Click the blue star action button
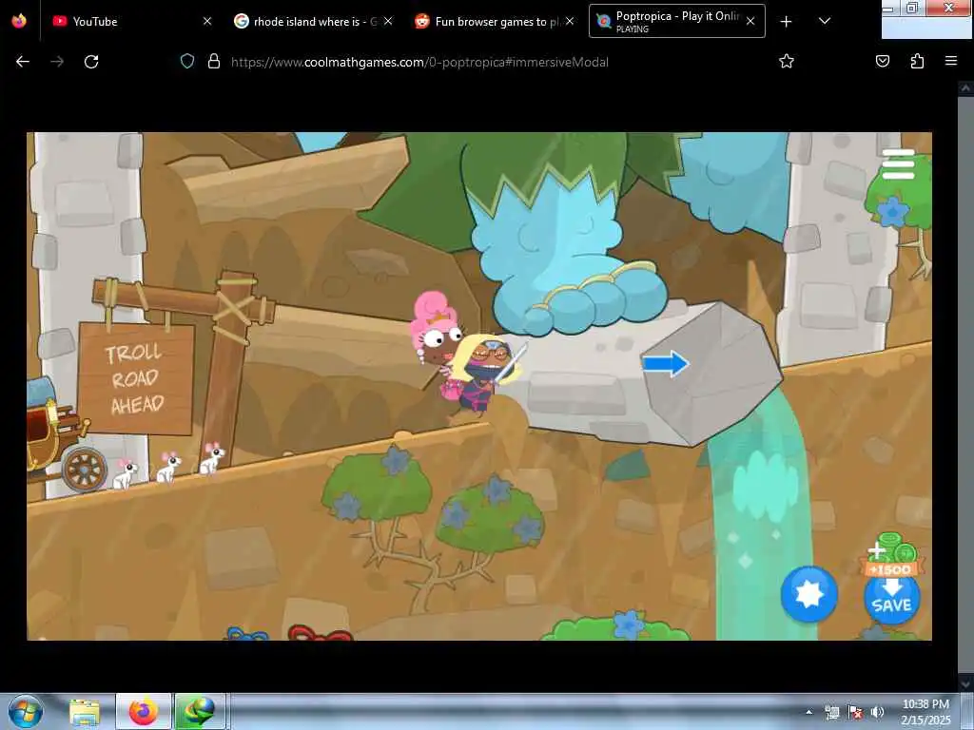The width and height of the screenshot is (974, 730). click(x=808, y=594)
